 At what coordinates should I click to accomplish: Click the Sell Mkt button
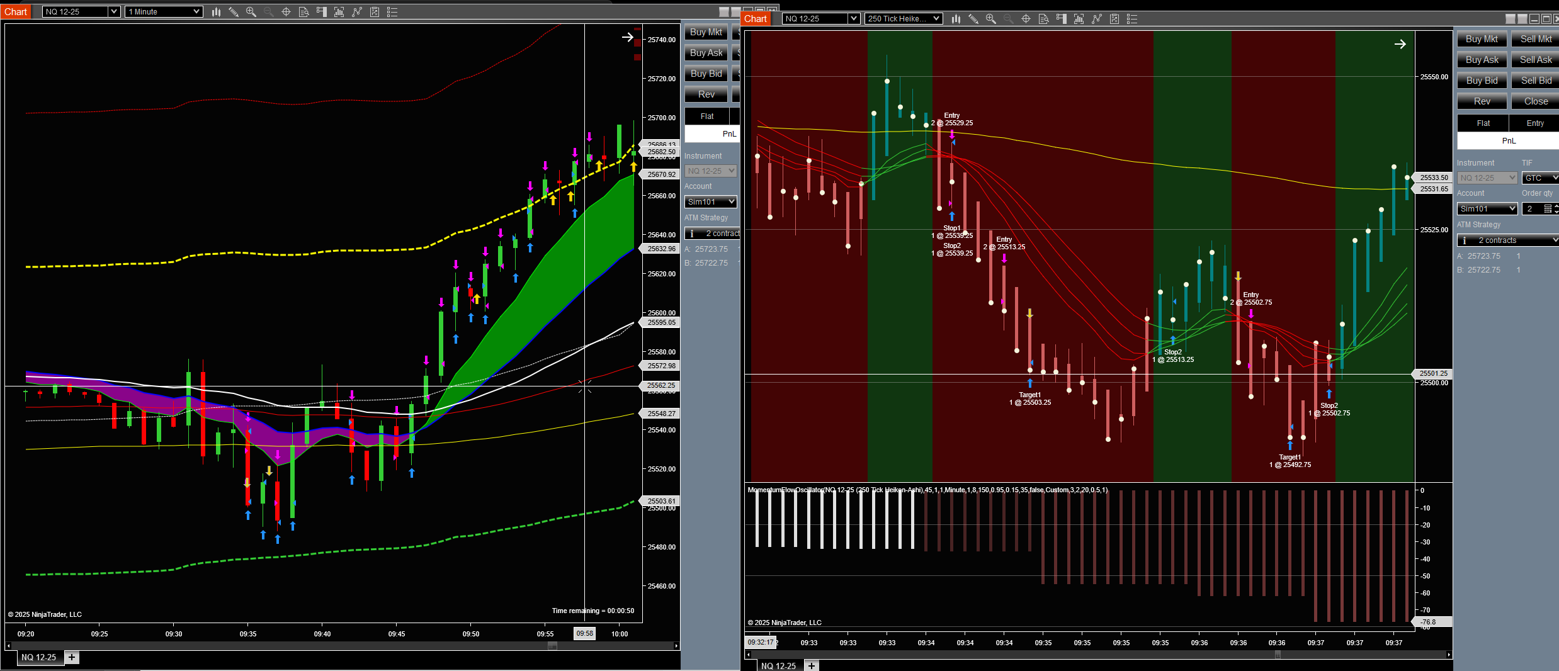[x=1536, y=39]
